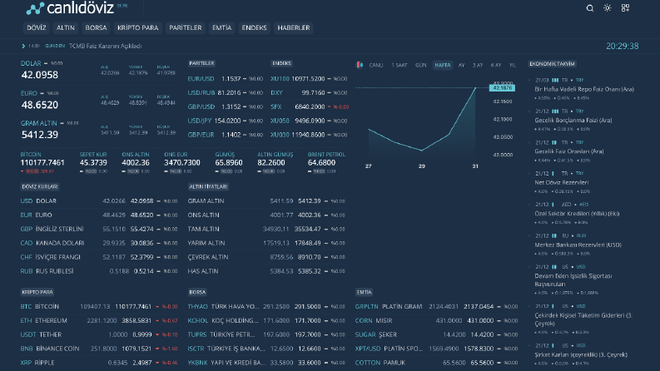Open the EKONOMİK TAKVİM header

[x=552, y=64]
